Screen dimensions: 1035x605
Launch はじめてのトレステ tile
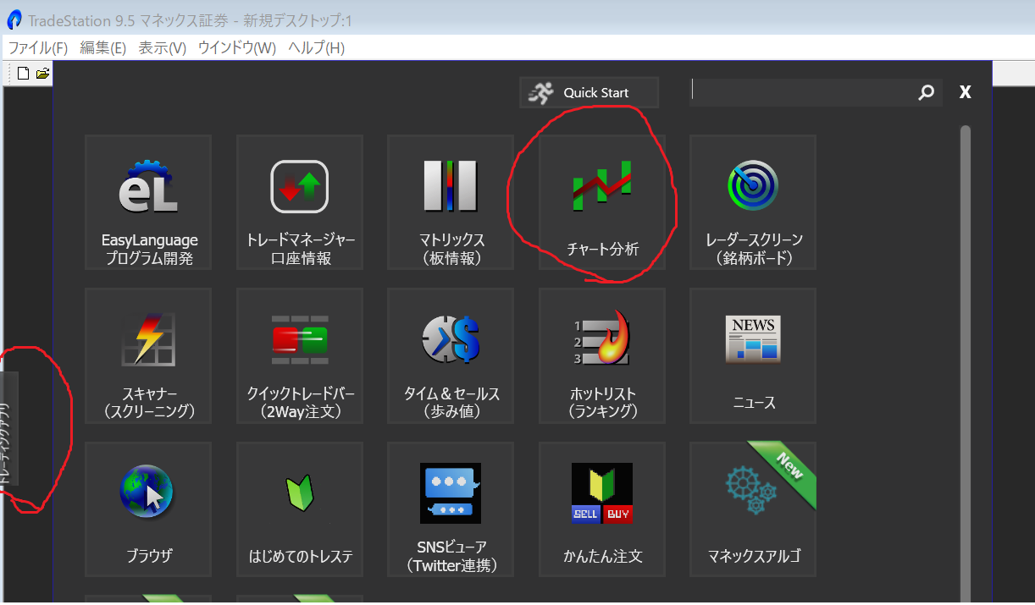300,509
